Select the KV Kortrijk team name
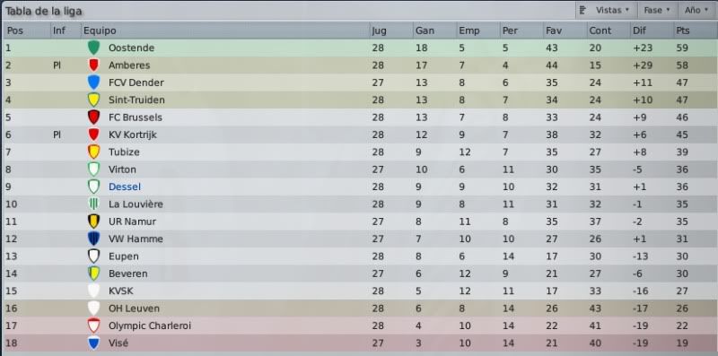This screenshot has width=718, height=356. [x=133, y=135]
